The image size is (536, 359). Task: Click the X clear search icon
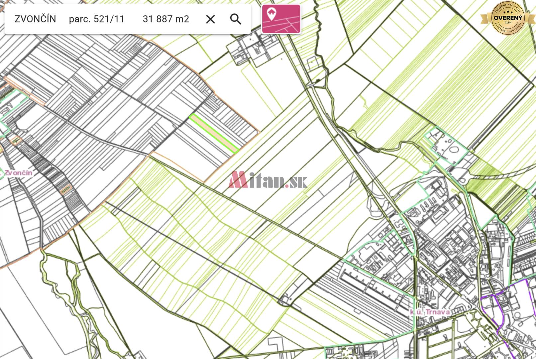pos(210,19)
